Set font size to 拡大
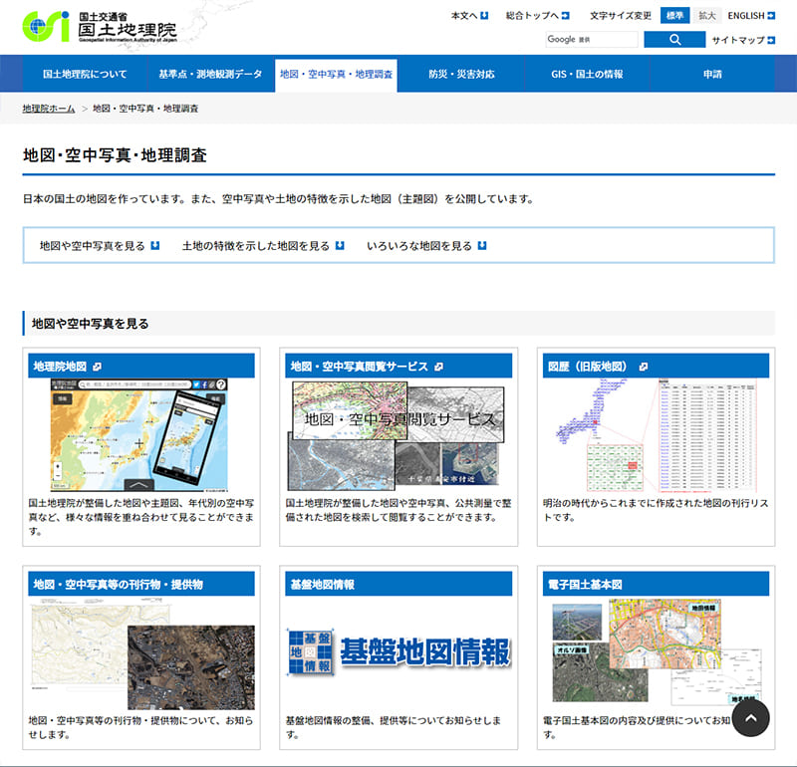The image size is (797, 767). click(x=706, y=16)
